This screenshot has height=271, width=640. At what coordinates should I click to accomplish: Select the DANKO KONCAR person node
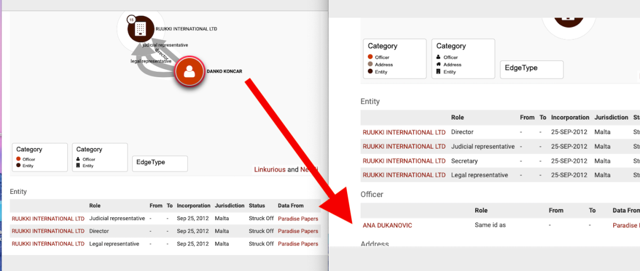[x=189, y=71]
